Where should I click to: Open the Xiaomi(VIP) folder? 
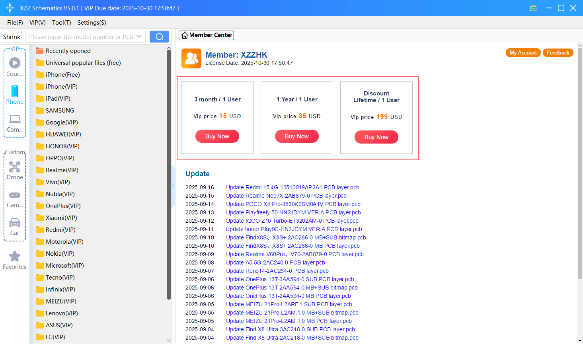(56, 218)
